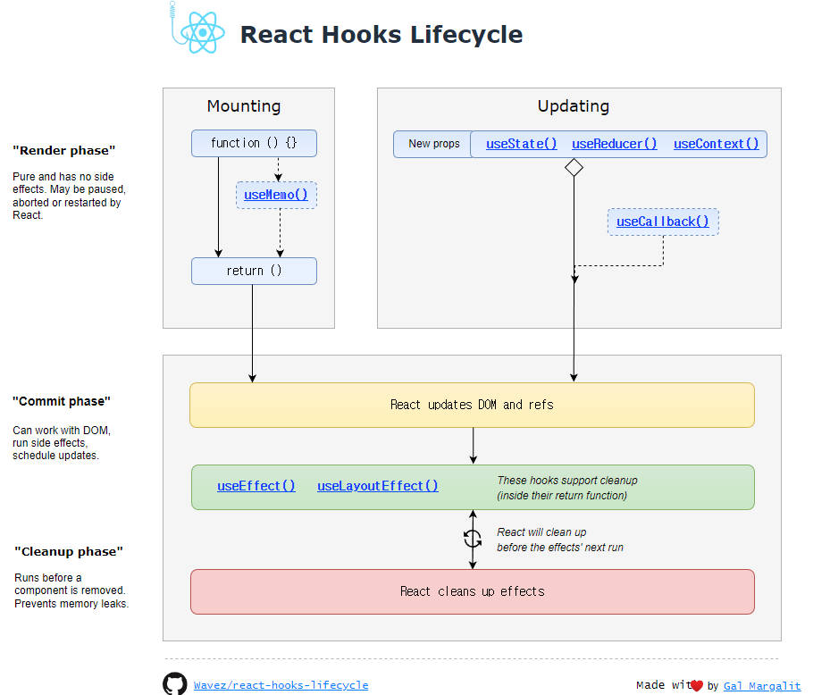Click the diamond decision node under New props

574,167
